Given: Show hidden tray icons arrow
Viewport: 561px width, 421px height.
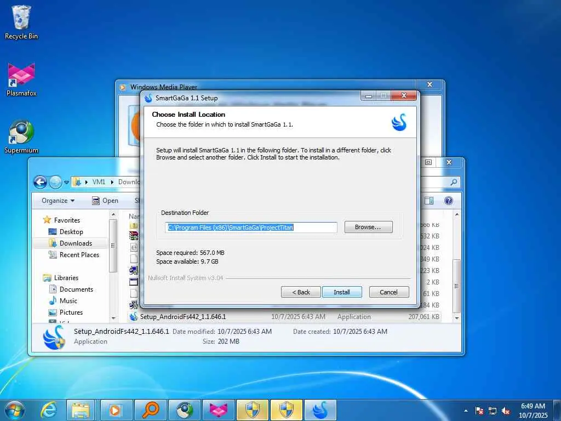Looking at the screenshot, I should [x=466, y=411].
